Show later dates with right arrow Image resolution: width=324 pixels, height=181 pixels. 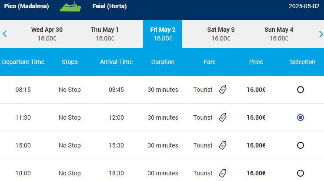[321, 34]
